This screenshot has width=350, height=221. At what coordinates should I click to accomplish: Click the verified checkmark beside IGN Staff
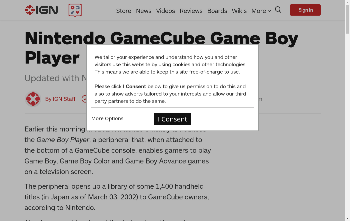84,99
